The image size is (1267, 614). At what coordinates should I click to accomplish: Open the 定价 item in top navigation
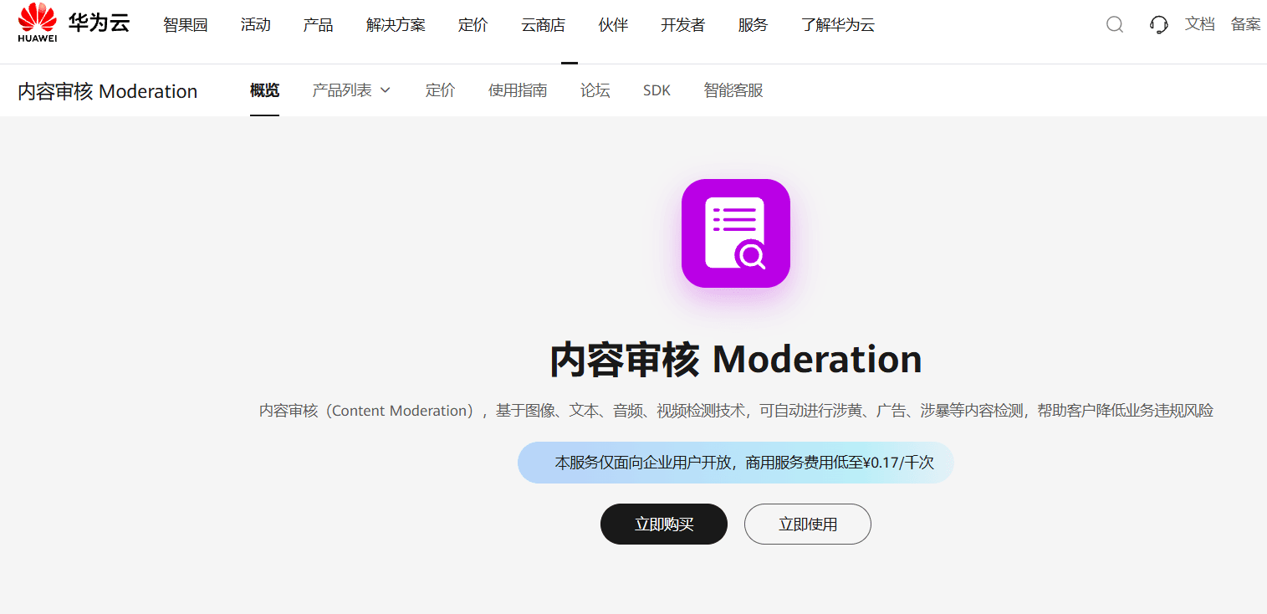[473, 25]
